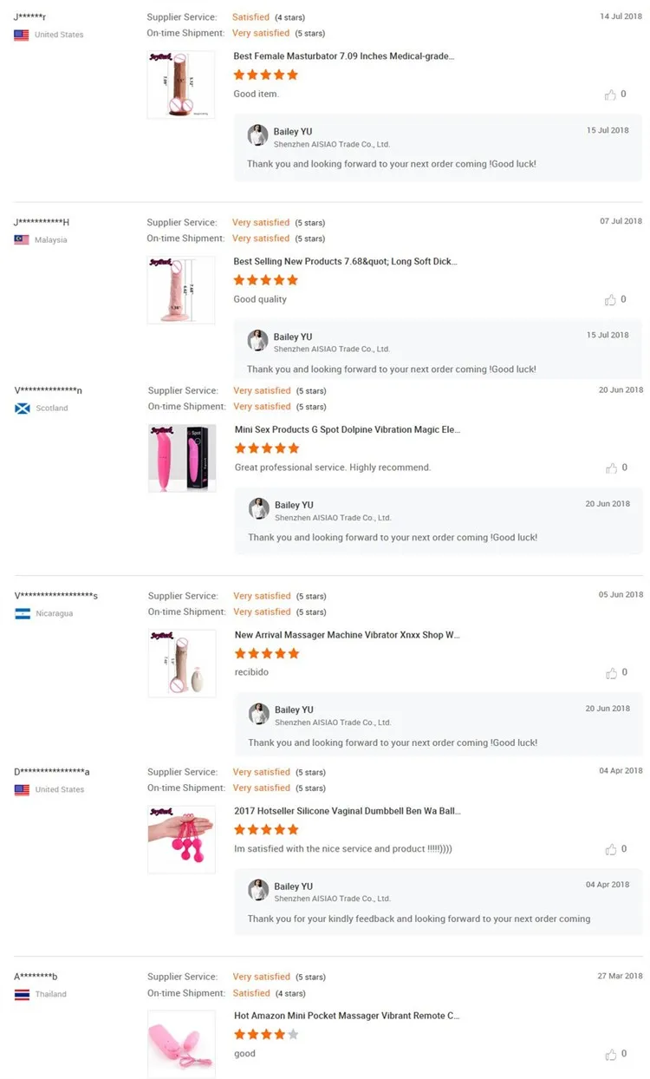
Task: Click the five-star rating above "Good quality"
Action: [266, 280]
